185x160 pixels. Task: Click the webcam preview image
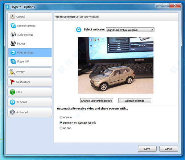coord(116,65)
